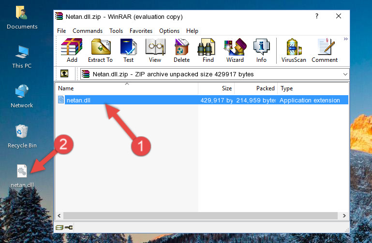Launch the Wizard tool
Image resolution: width=372 pixels, height=243 pixels.
click(235, 50)
